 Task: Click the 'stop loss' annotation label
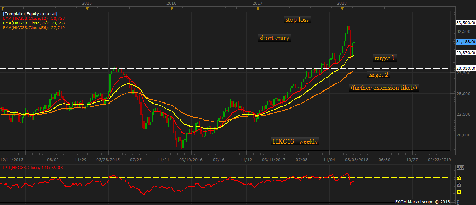point(297,20)
